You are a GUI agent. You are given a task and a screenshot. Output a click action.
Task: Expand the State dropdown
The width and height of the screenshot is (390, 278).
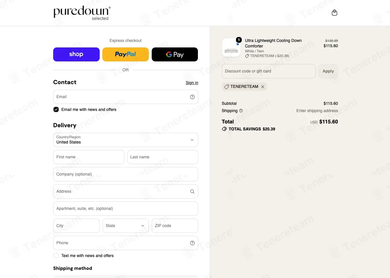point(126,226)
